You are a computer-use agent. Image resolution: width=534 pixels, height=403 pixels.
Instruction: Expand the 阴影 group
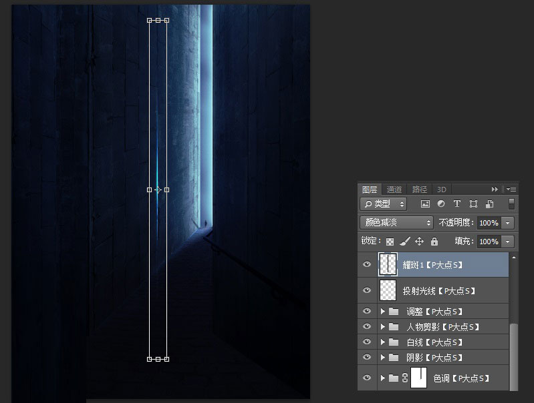382,357
